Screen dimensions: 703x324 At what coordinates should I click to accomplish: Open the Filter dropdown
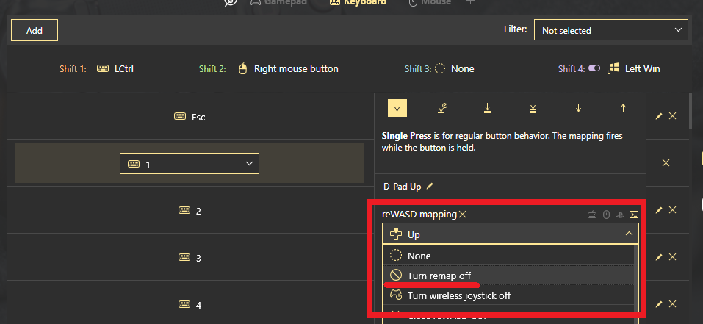point(611,30)
